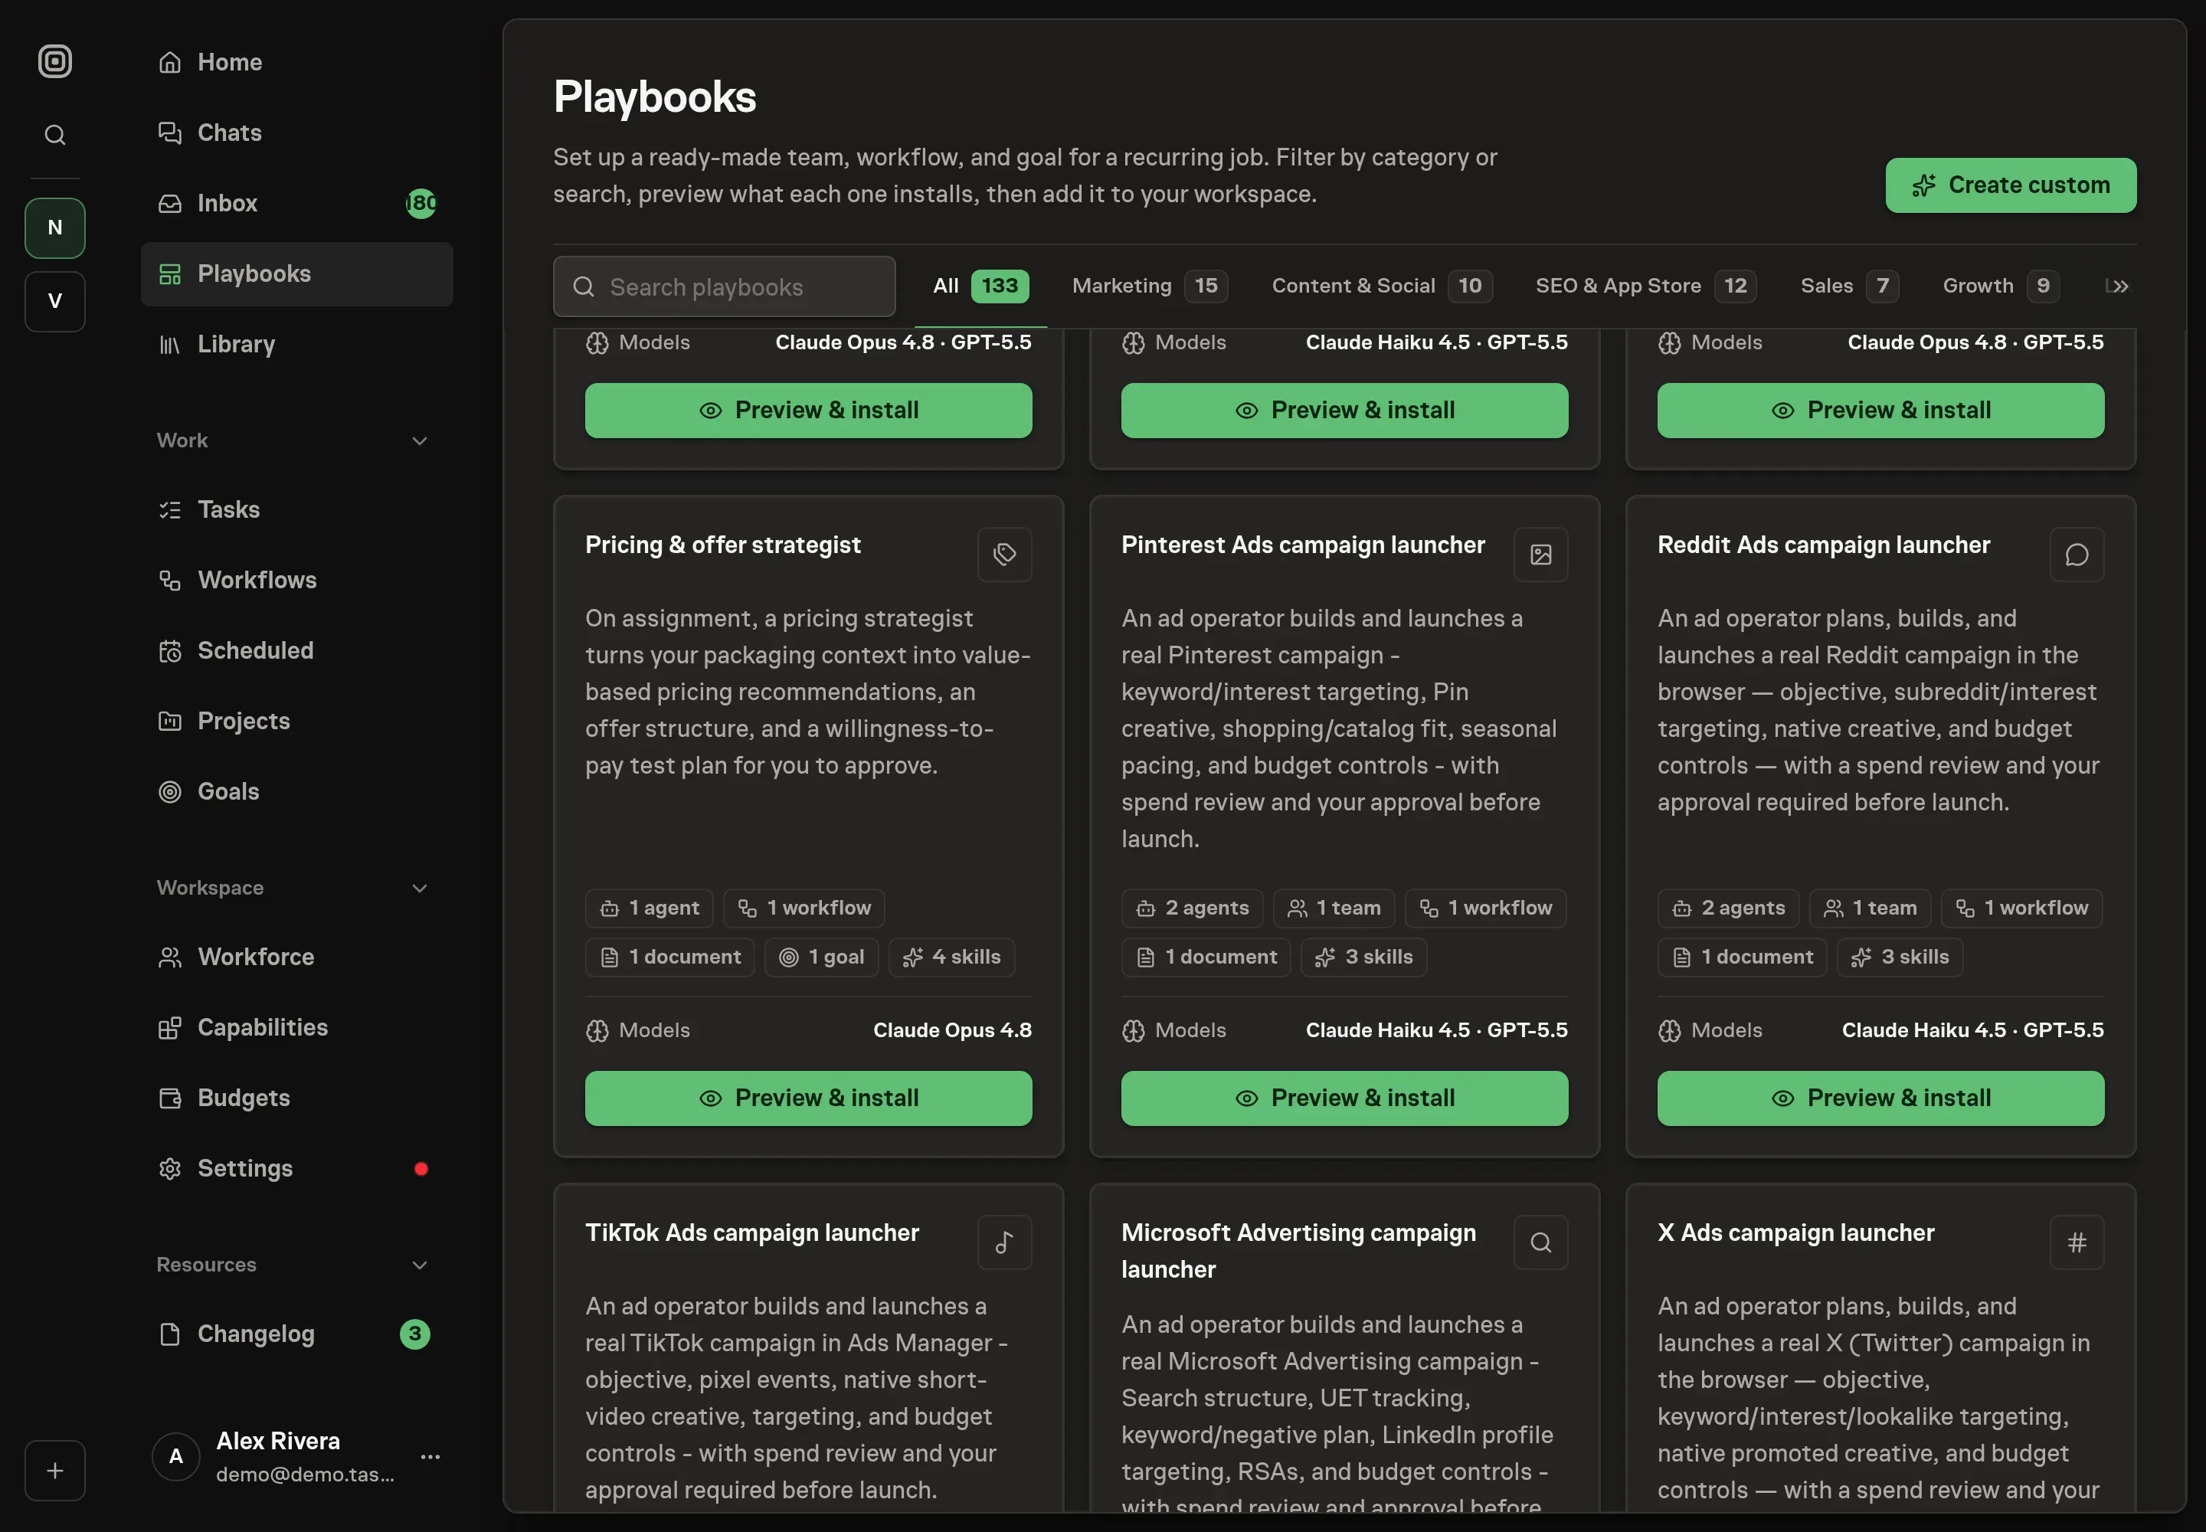Open Goals

[296, 792]
